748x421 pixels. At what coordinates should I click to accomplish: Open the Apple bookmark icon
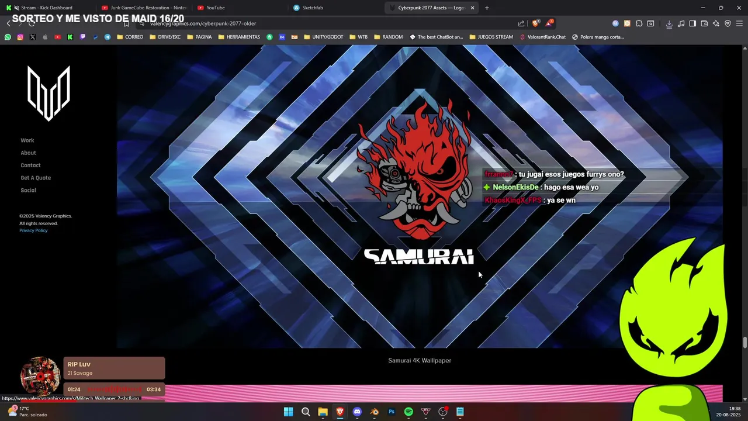pos(45,37)
